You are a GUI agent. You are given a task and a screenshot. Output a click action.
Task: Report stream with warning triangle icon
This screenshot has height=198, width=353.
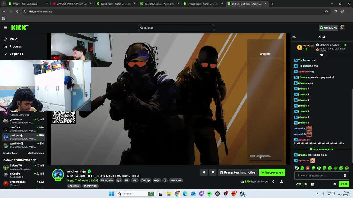click(x=282, y=182)
